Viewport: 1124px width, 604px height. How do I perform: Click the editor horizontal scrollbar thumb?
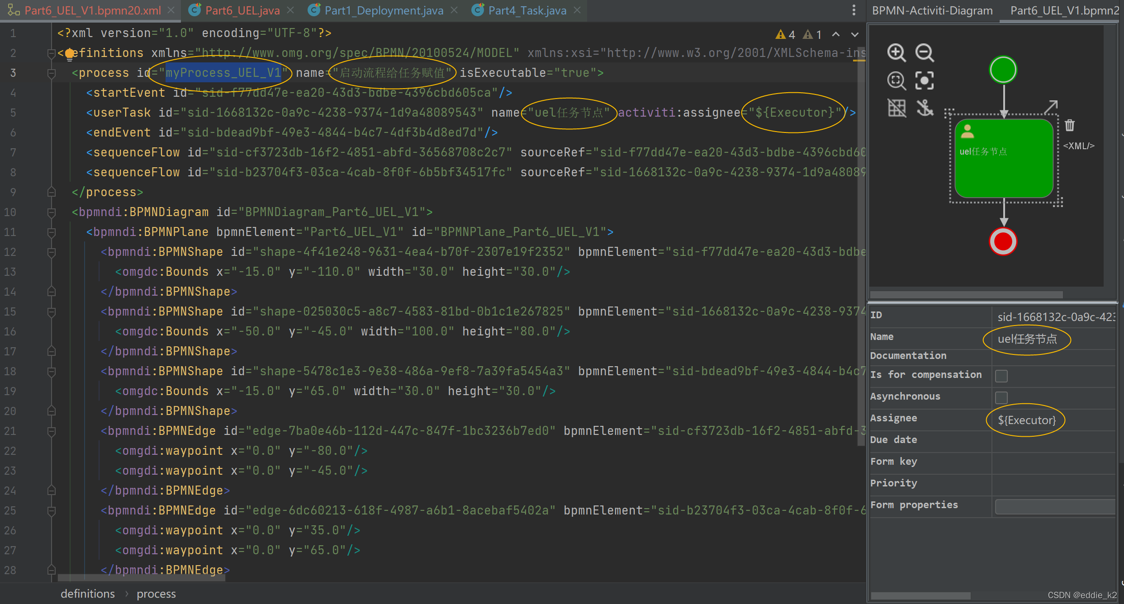(141, 577)
